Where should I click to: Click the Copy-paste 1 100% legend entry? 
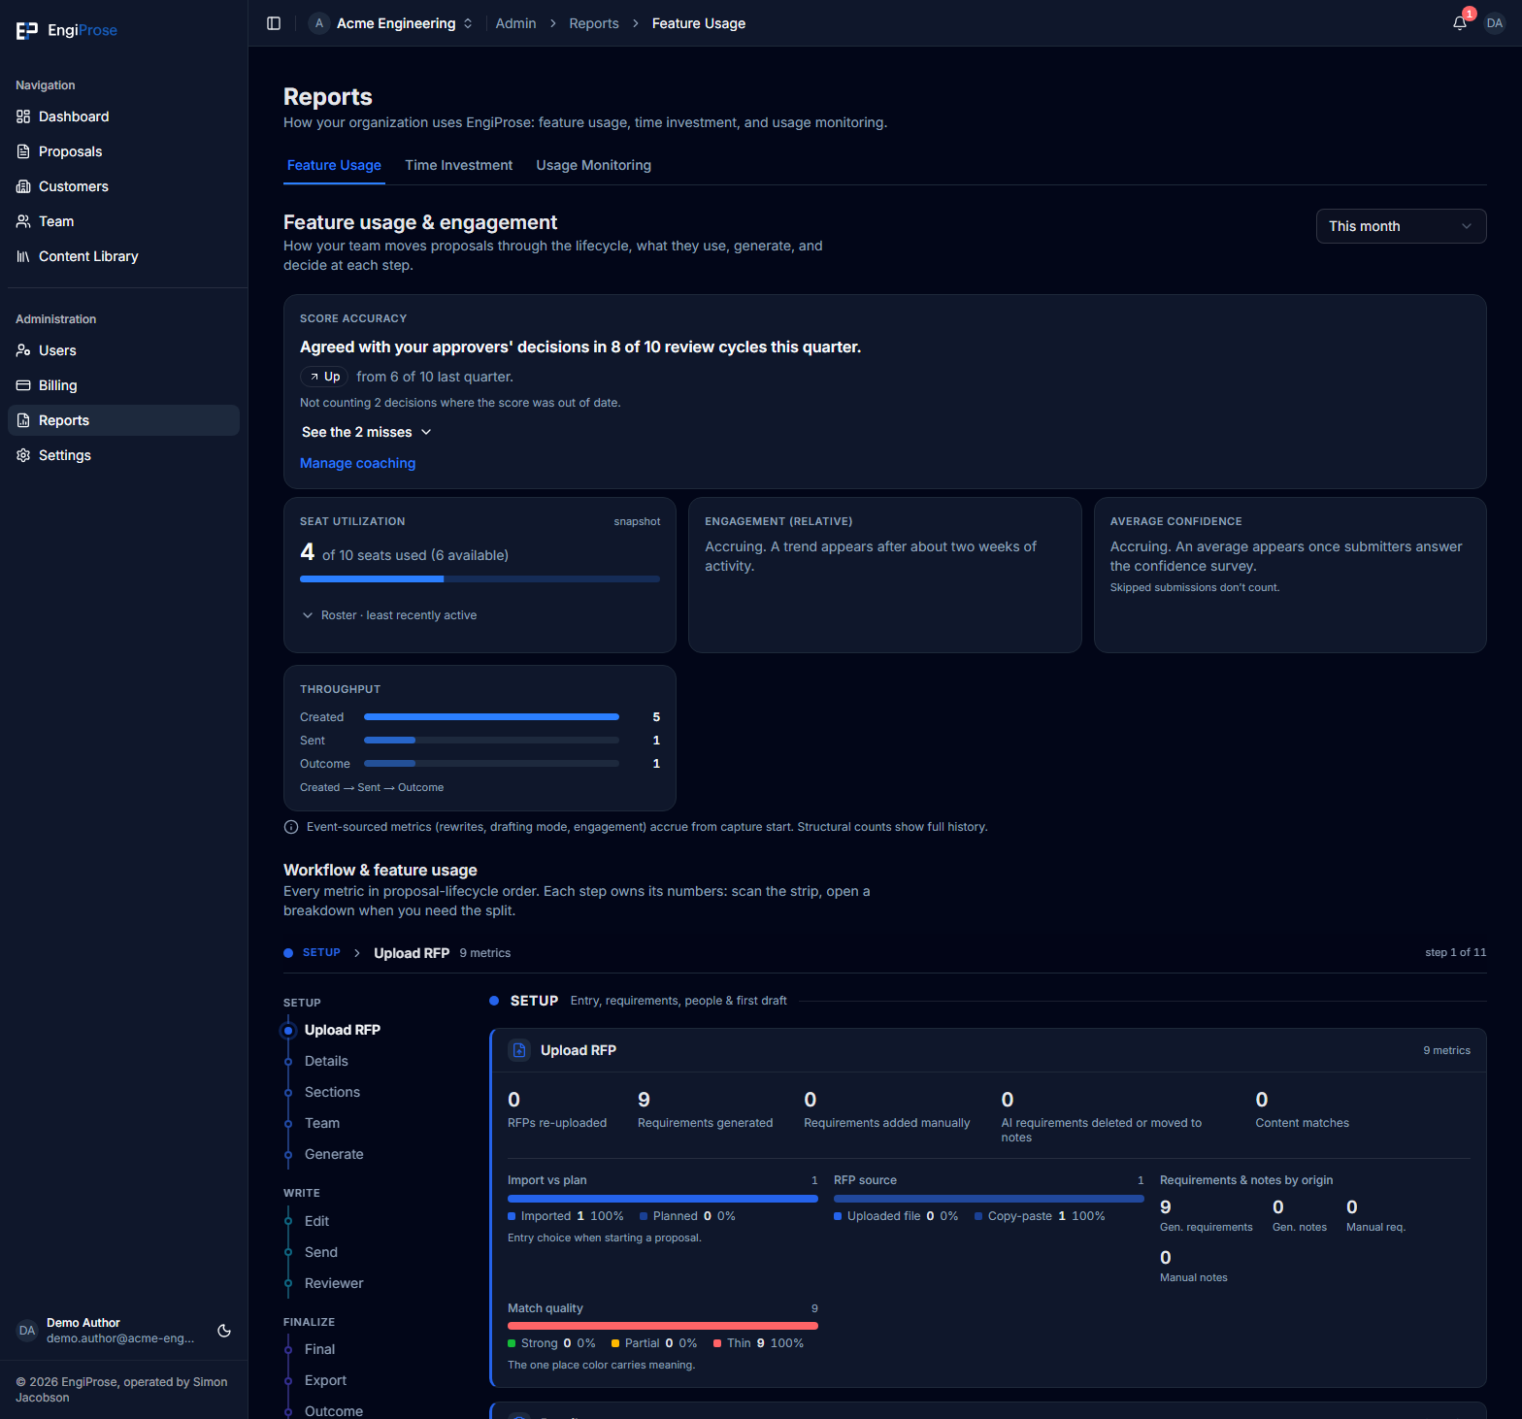1040,1216
